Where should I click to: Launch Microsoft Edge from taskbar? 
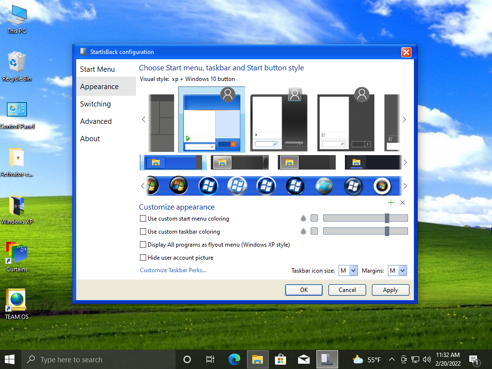tap(234, 359)
